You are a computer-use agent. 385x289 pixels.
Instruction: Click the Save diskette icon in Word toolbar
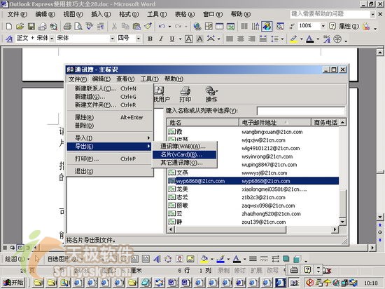[31, 26]
